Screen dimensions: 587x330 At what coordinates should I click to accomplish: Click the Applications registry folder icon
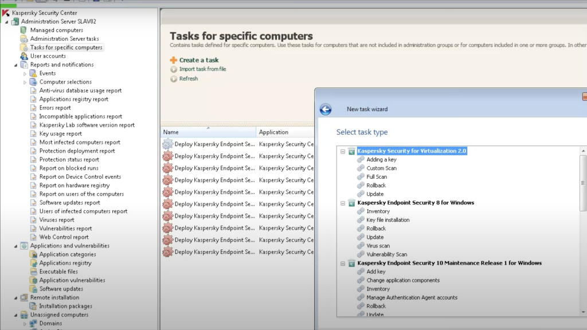point(33,262)
